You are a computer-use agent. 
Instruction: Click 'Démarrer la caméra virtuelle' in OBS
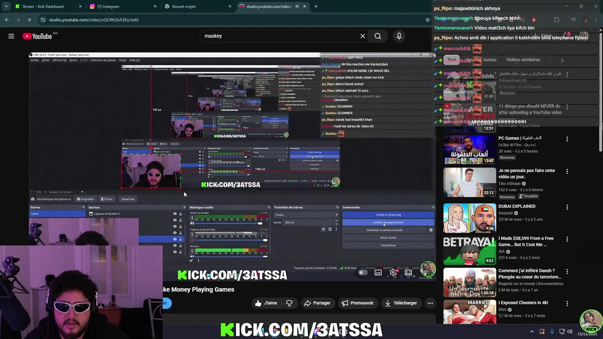click(x=384, y=230)
